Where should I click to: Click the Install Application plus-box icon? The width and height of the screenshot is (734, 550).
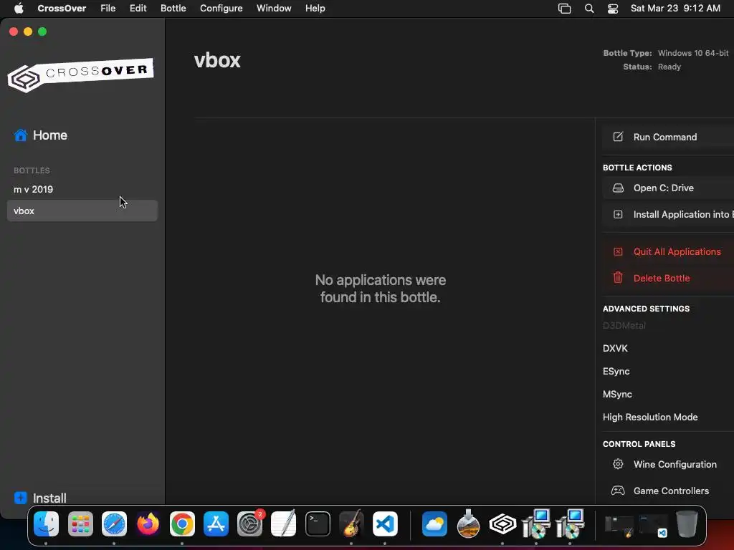pos(618,214)
